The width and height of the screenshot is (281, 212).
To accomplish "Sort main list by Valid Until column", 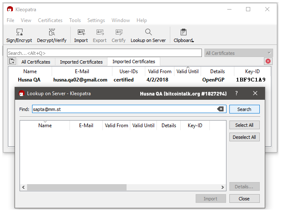I will [x=187, y=71].
